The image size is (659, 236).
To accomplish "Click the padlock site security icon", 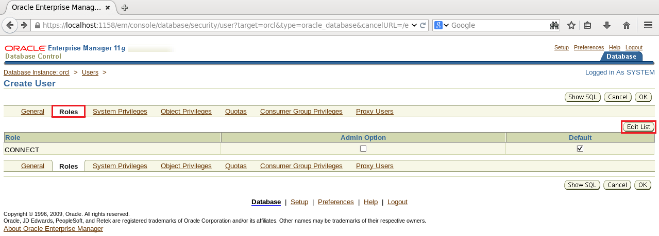I will [37, 25].
